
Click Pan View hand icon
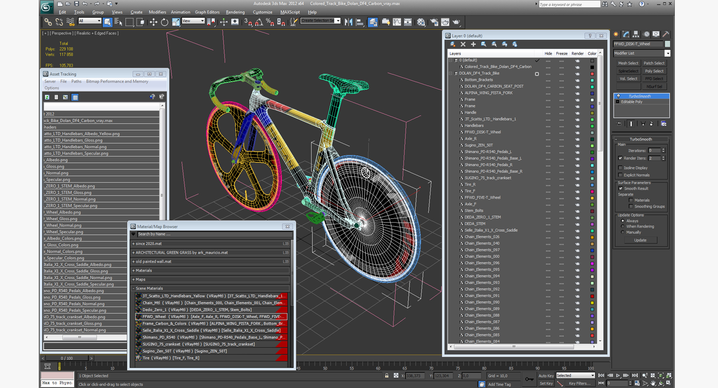(x=653, y=383)
